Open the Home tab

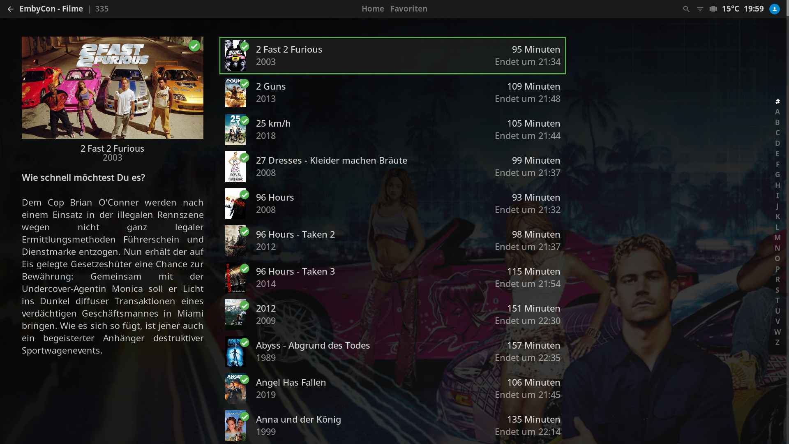point(373,9)
